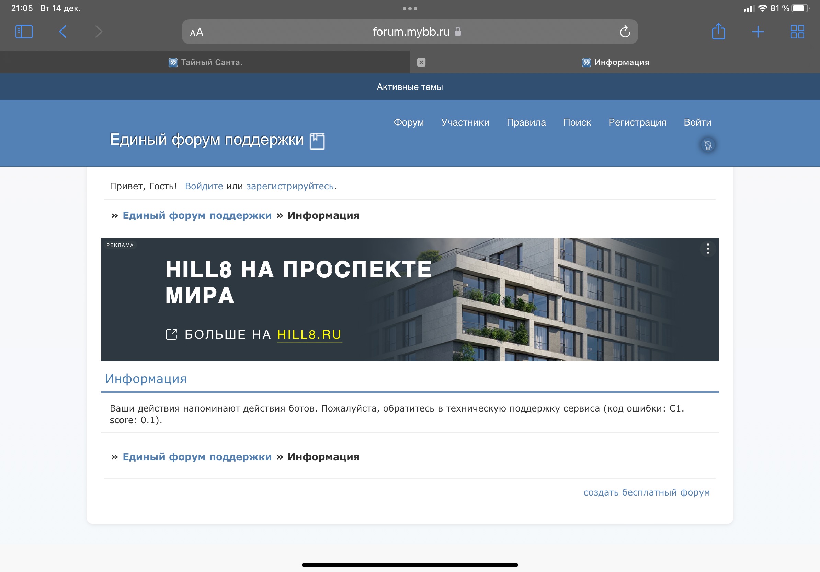The image size is (820, 572).
Task: Open bottom breadcrumb Единый форум поддержки
Action: pos(197,457)
